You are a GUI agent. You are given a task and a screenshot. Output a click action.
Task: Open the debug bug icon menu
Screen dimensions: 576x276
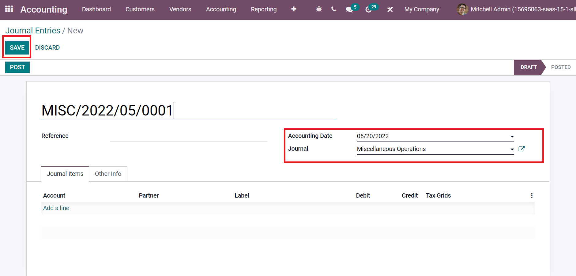[x=319, y=9]
